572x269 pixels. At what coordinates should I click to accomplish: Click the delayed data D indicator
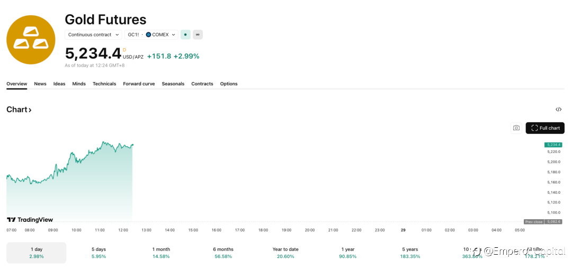click(124, 50)
